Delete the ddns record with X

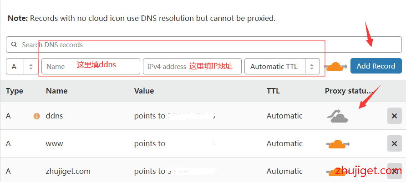(x=394, y=116)
